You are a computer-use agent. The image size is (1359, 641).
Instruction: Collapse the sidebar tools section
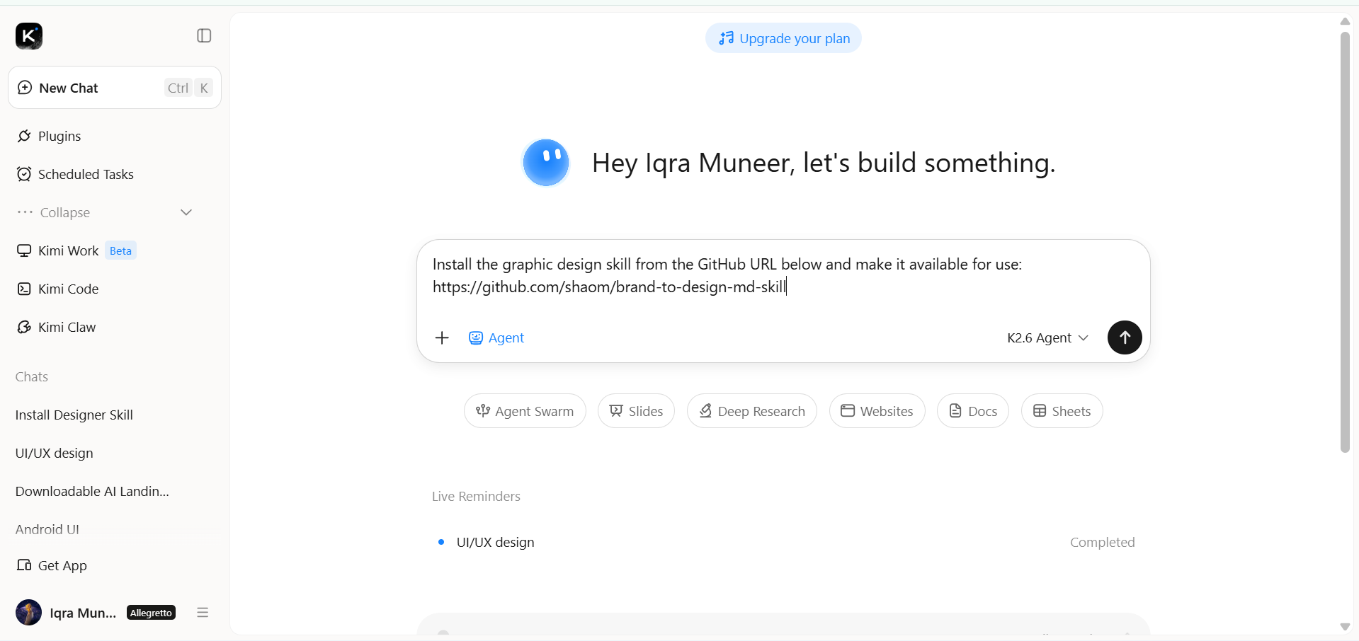coord(105,212)
